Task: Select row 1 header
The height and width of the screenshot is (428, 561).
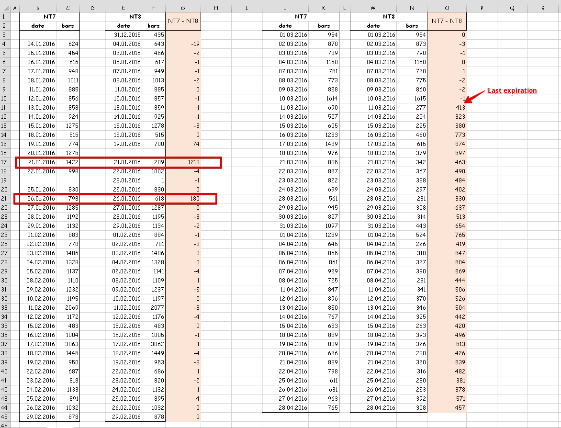Action: click(4, 16)
